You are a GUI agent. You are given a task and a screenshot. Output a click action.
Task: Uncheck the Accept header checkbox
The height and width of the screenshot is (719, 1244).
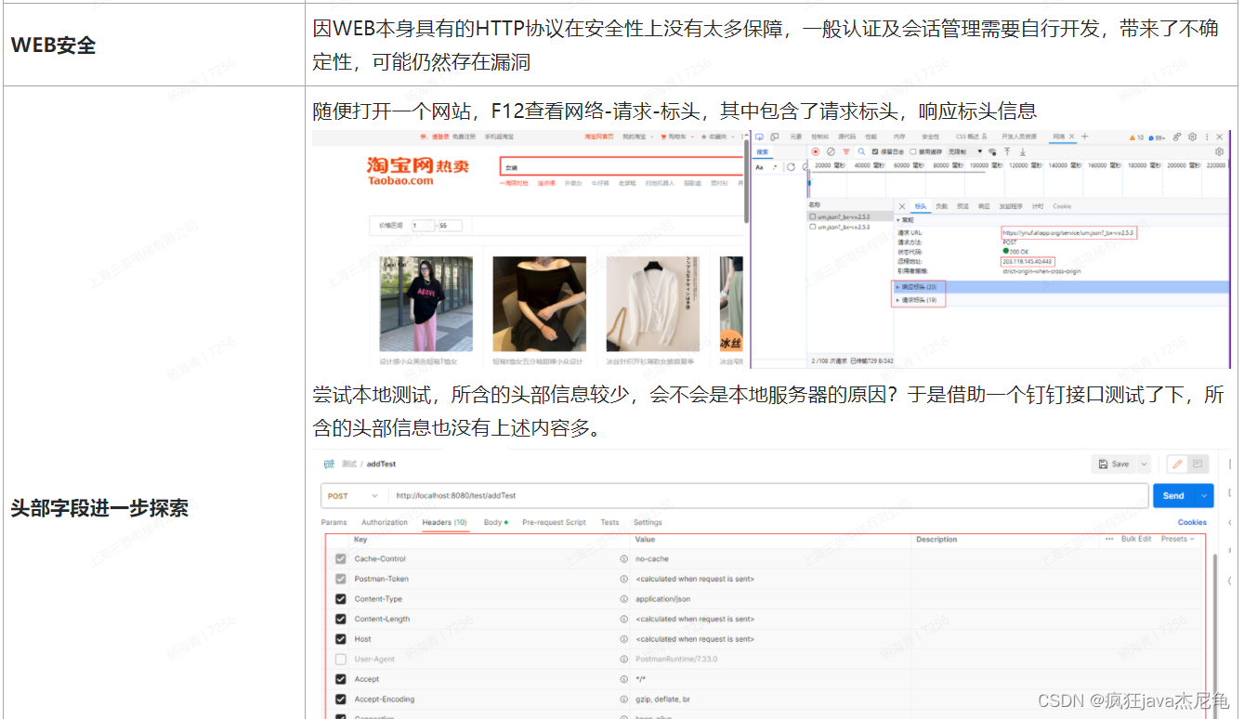(x=340, y=679)
